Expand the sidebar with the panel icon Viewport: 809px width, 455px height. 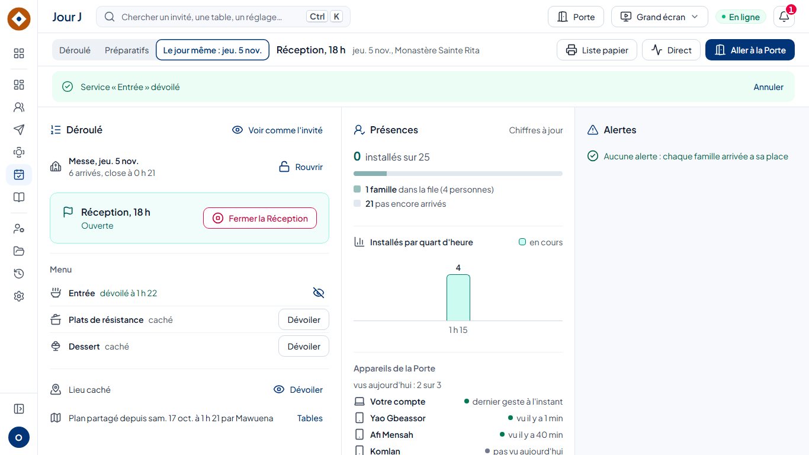pos(19,409)
